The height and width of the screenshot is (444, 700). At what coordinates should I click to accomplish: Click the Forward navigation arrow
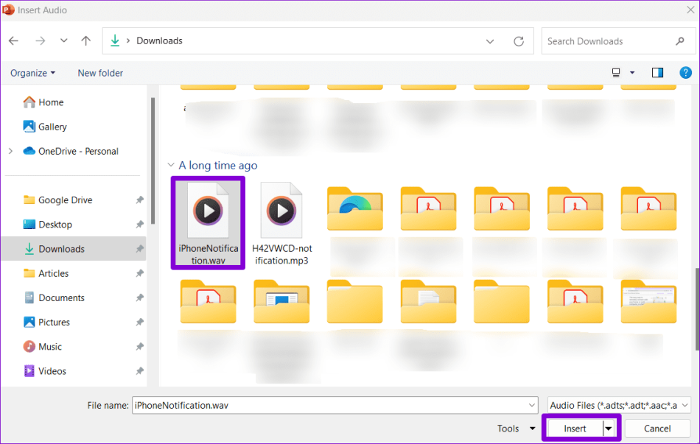pyautogui.click(x=38, y=40)
